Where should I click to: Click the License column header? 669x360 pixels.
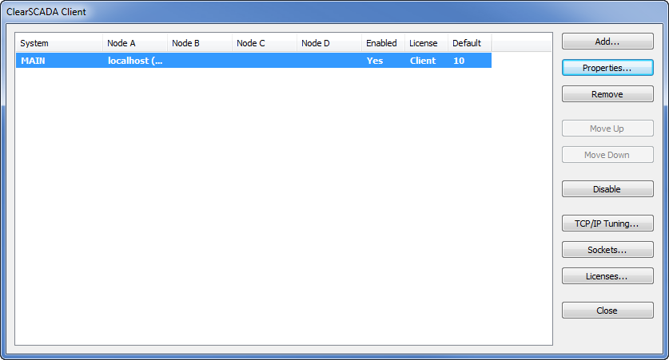point(425,43)
